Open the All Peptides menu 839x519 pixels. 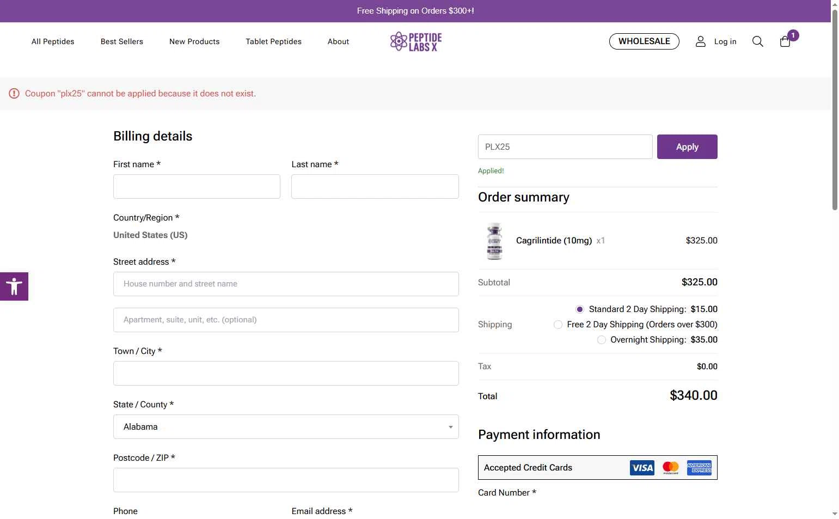click(x=53, y=41)
